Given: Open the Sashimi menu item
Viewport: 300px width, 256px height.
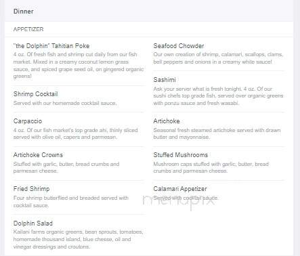Looking at the screenshot, I should [165, 80].
